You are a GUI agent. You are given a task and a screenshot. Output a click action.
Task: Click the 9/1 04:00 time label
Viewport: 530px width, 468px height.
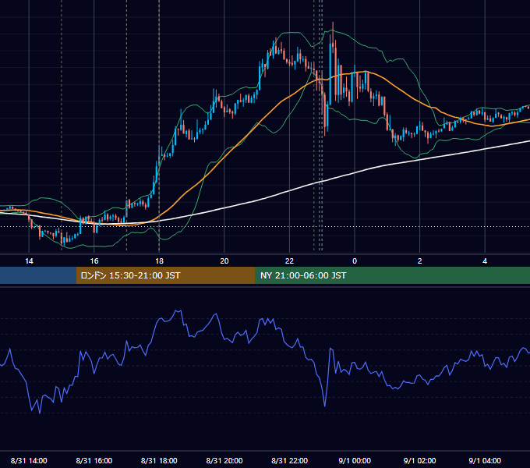click(x=485, y=460)
